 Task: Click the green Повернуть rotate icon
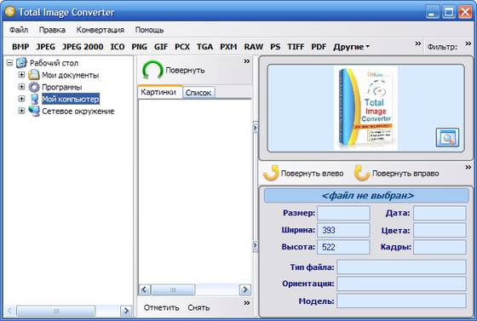click(x=152, y=70)
